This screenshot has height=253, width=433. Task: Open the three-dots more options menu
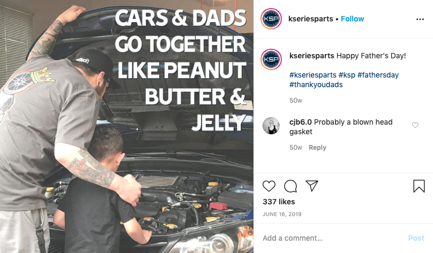[420, 19]
